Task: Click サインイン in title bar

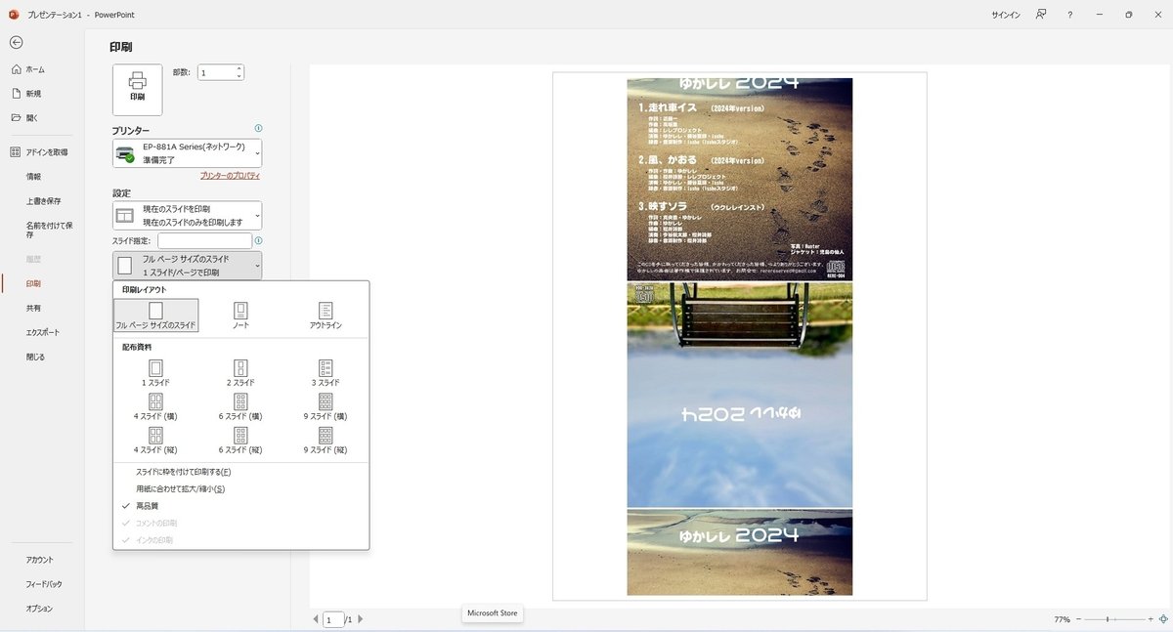Action: 1006,15
